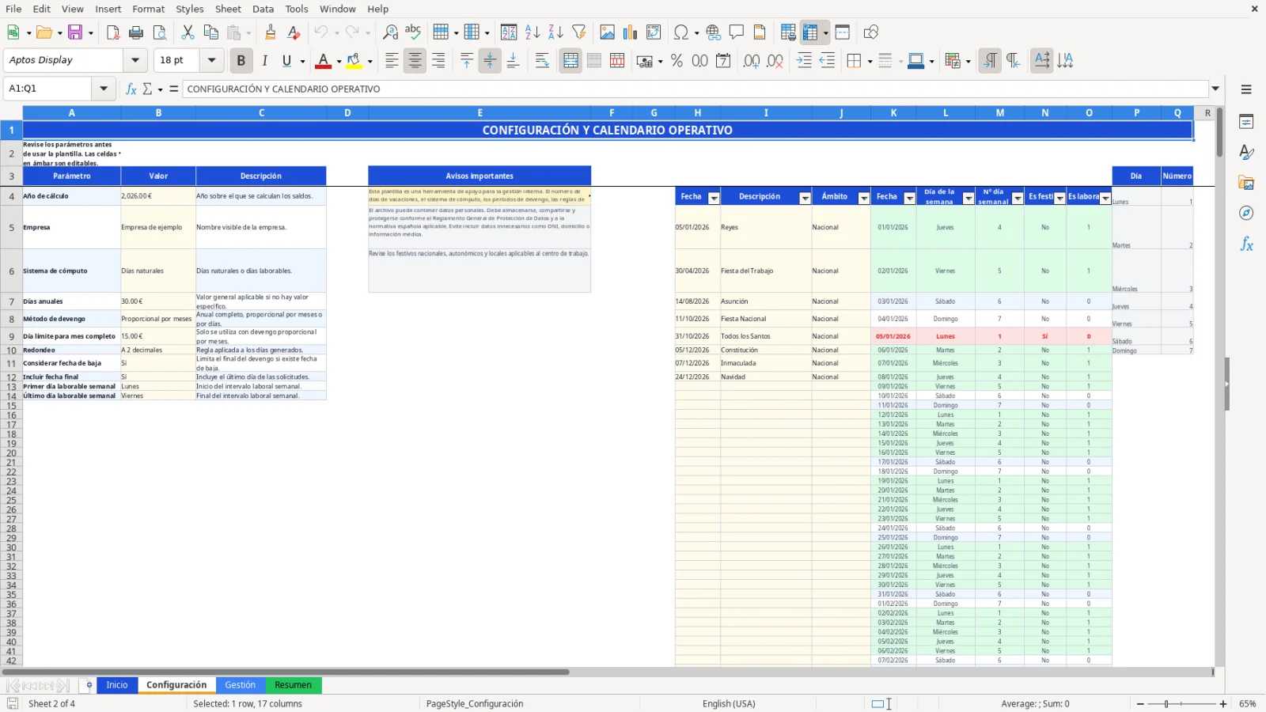
Task: Click in the formula input line
Action: (x=696, y=89)
